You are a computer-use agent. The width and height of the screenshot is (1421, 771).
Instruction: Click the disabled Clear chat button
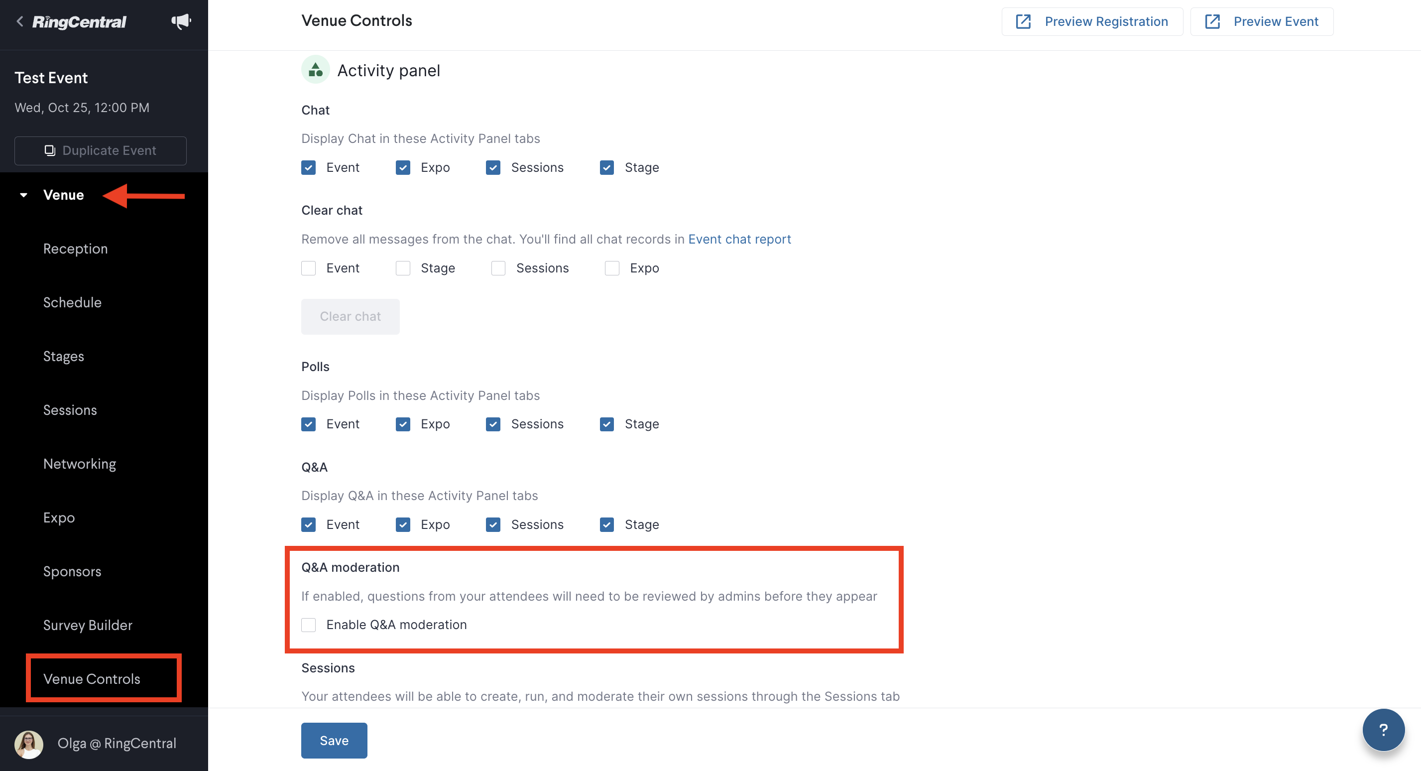351,316
